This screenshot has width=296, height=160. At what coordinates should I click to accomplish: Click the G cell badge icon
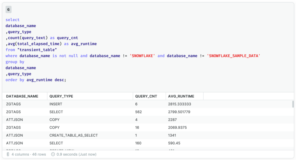pos(9,9)
